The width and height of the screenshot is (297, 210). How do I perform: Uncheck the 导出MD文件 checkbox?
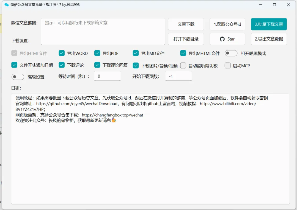pos(136,53)
